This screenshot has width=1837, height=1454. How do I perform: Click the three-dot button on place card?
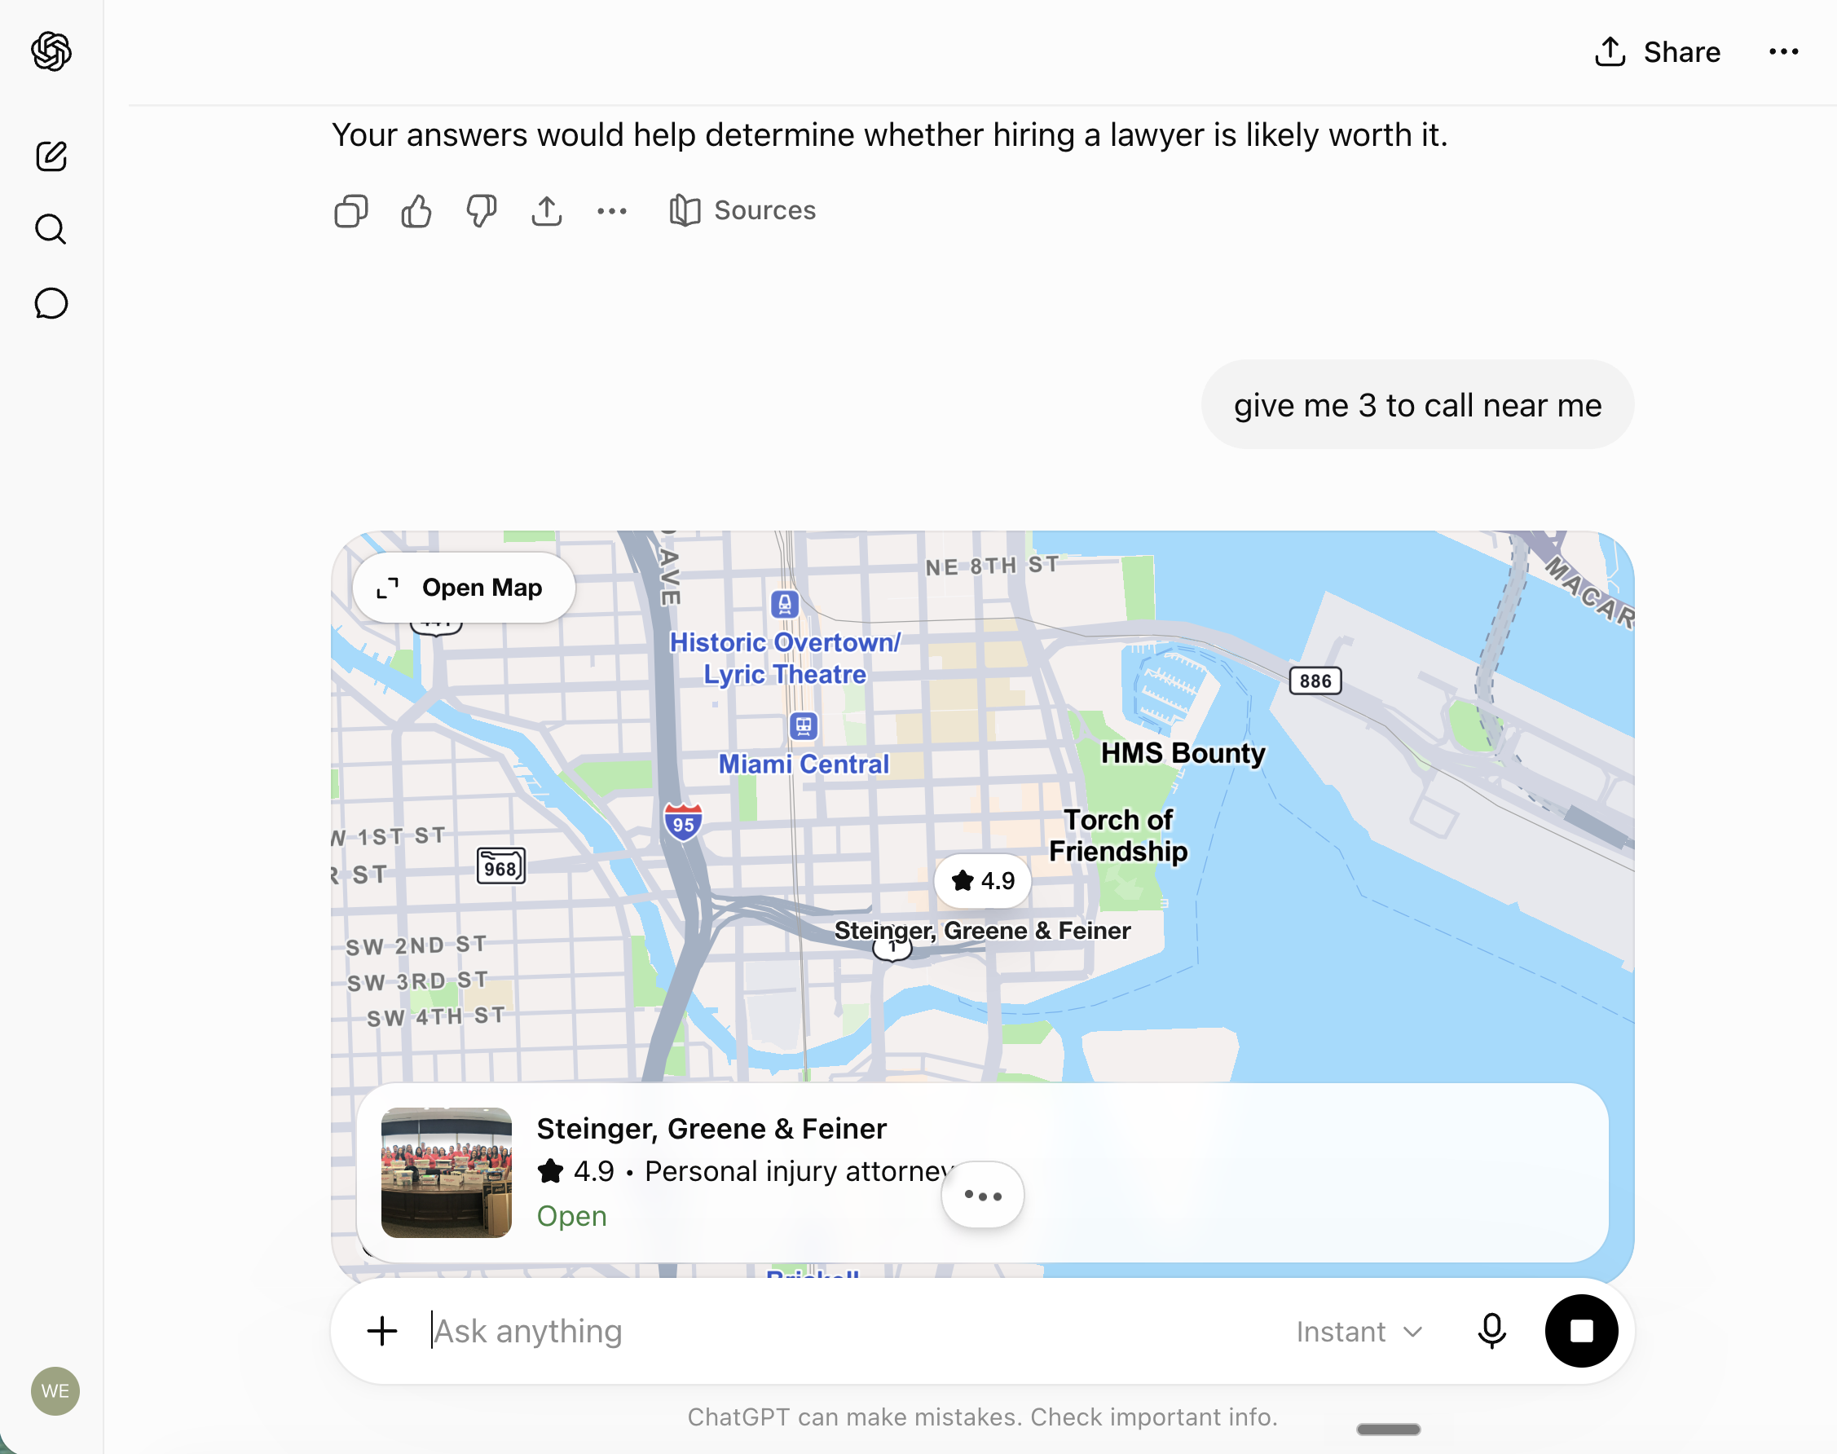pyautogui.click(x=982, y=1195)
